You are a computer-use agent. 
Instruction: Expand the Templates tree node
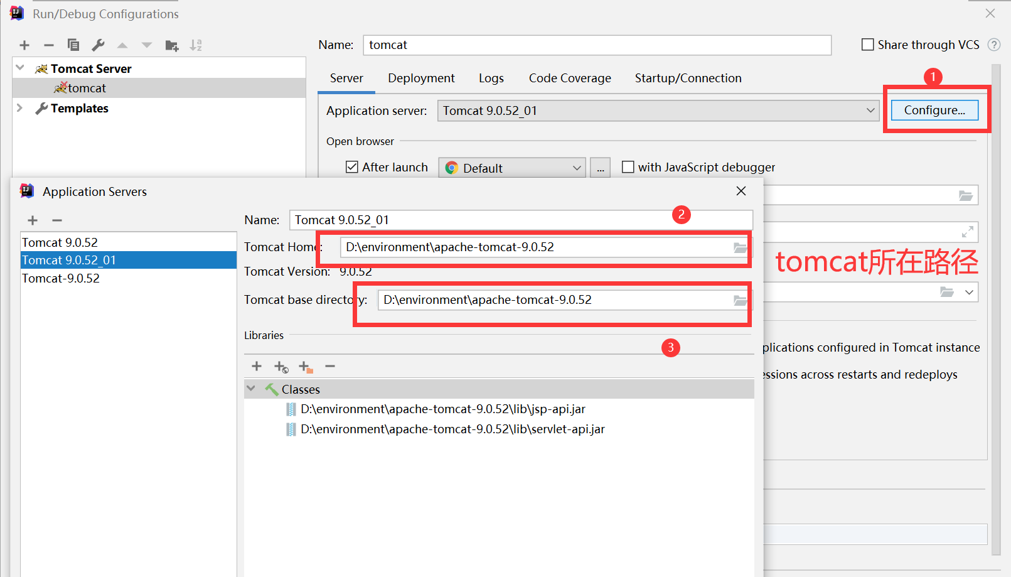click(x=20, y=108)
